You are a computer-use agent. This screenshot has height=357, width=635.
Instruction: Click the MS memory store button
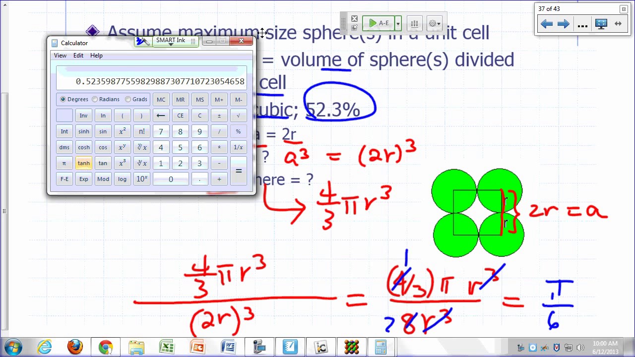(199, 100)
